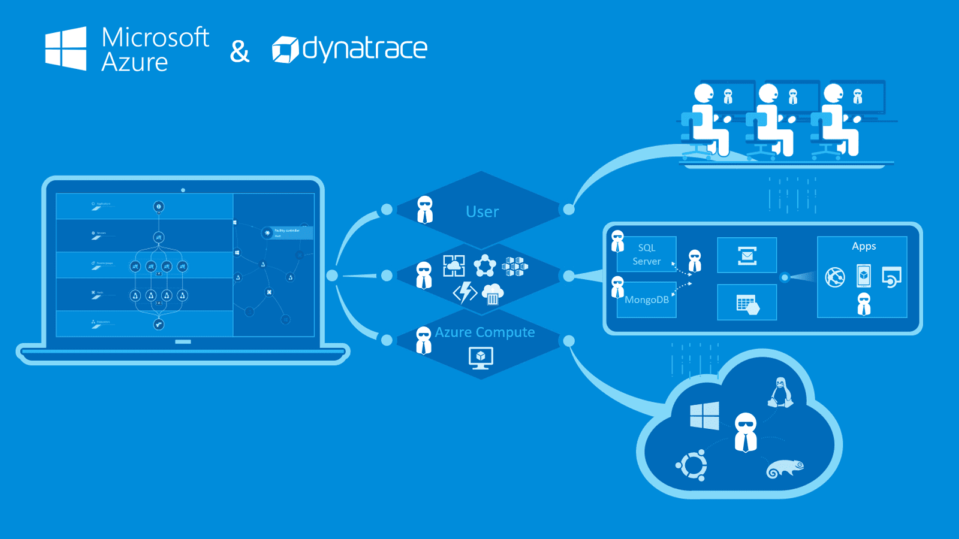This screenshot has height=539, width=959.
Task: Click the Azure Functions lightning bolt icon
Action: tap(465, 293)
